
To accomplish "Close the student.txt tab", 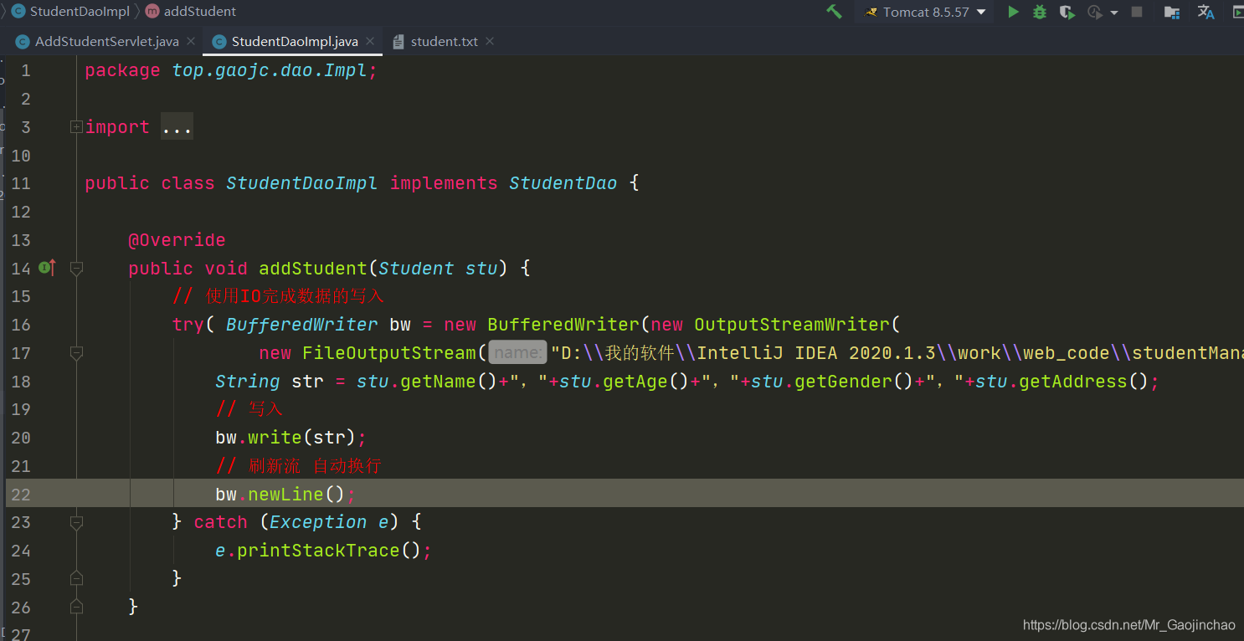I will click(x=490, y=41).
